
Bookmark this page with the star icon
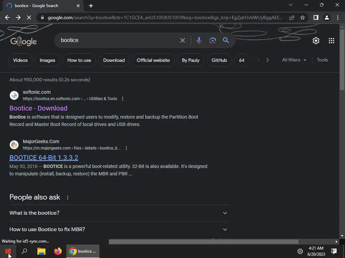click(x=303, y=17)
